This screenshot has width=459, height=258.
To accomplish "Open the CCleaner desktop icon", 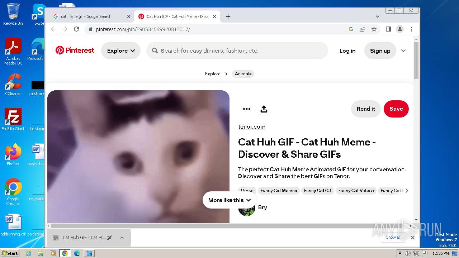I will (x=13, y=85).
